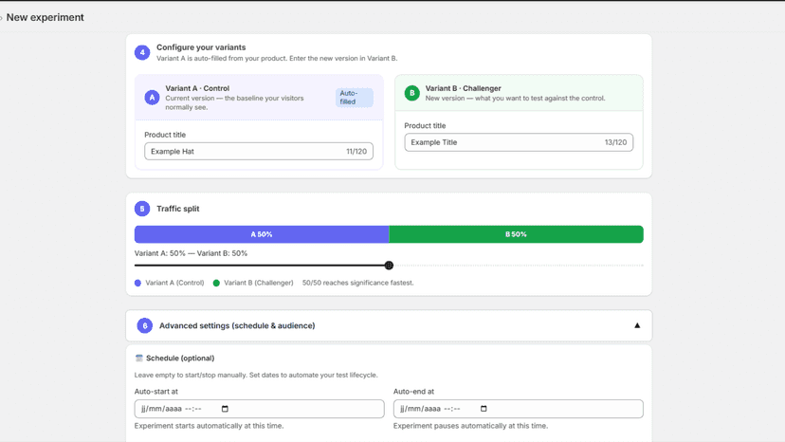Click the step 6 number badge
Screen dimensions: 785x442
(x=145, y=325)
